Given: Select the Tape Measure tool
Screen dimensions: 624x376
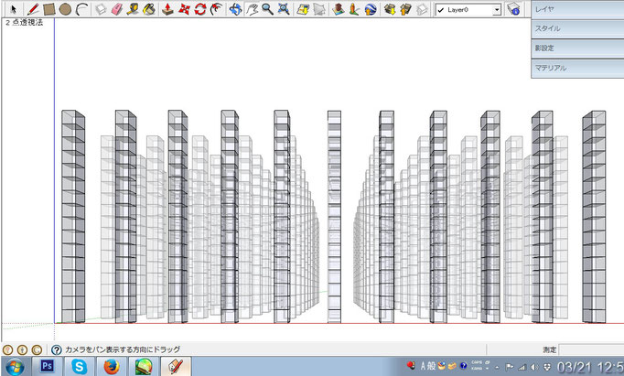Looking at the screenshot, I should click(133, 9).
